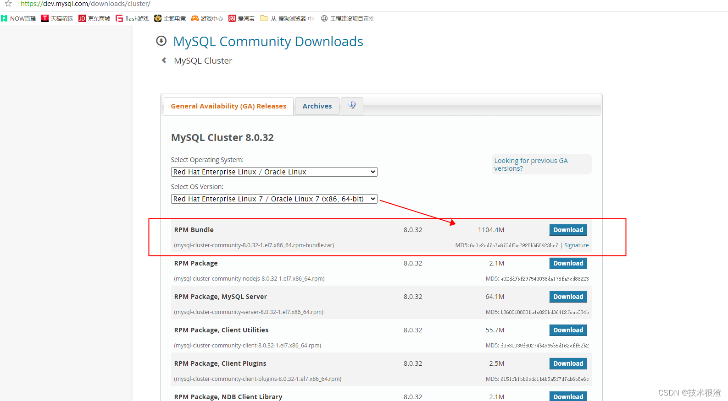This screenshot has height=401, width=728.
Task: Click the nodejs rpm filename text
Action: pyautogui.click(x=249, y=279)
